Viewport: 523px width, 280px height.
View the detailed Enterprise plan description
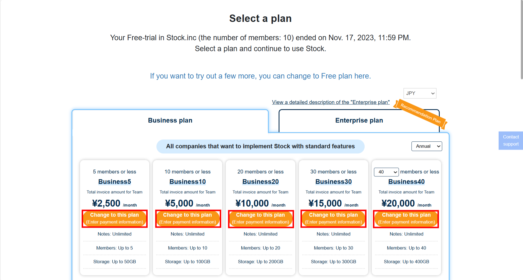pos(331,102)
